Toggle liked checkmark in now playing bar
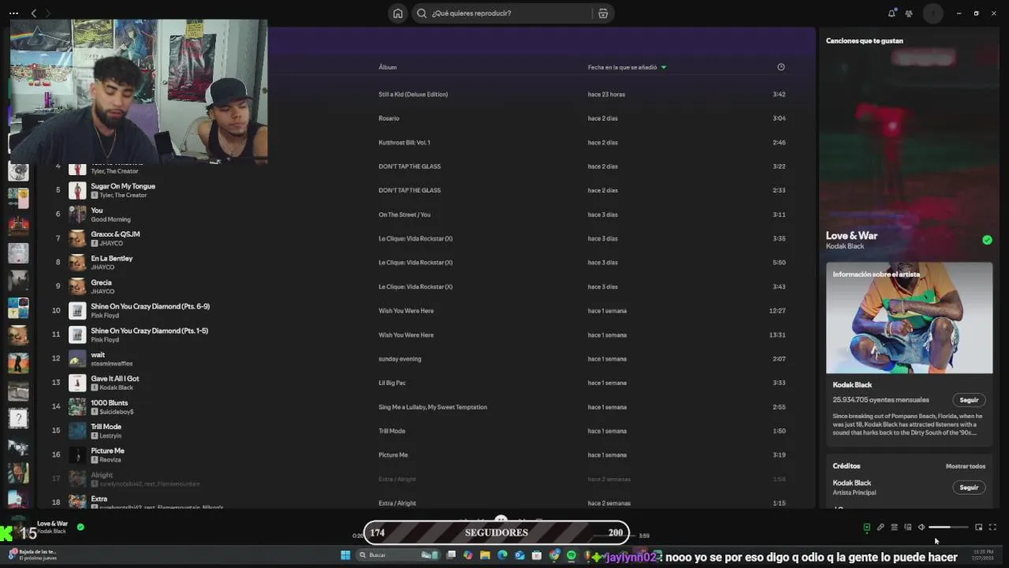This screenshot has width=1009, height=568. pyautogui.click(x=80, y=526)
